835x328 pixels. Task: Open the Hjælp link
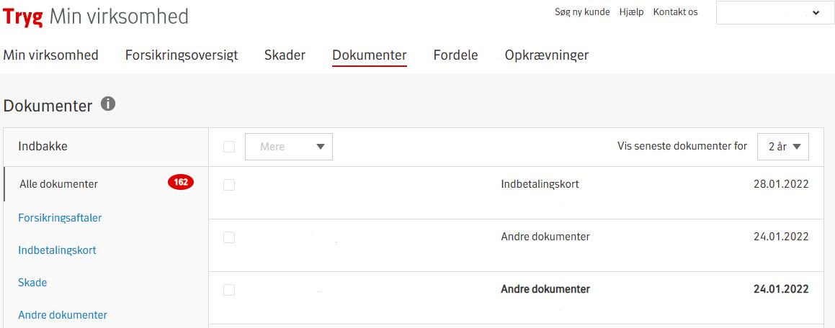tap(631, 12)
